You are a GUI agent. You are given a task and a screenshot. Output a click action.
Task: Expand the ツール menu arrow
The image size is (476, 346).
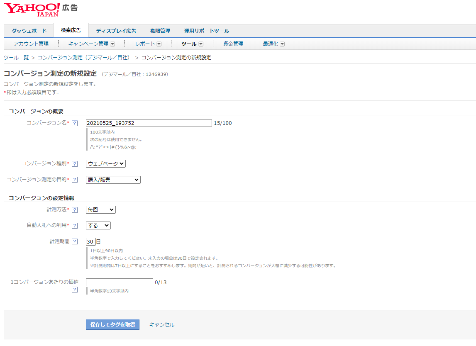[201, 44]
